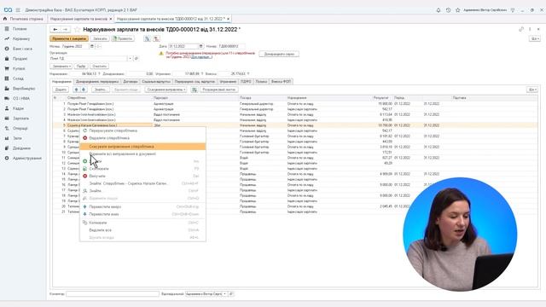Expand the Скасування виправлень dropdown
Viewport: 546px width, 307px height.
pos(166,90)
